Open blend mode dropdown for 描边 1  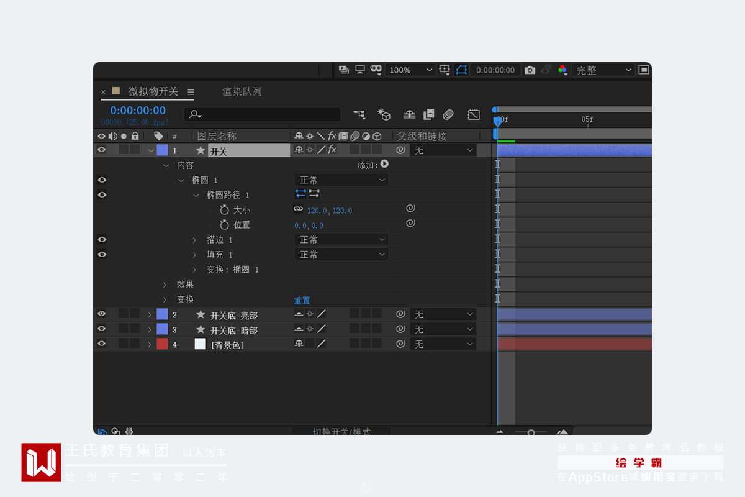click(x=341, y=240)
